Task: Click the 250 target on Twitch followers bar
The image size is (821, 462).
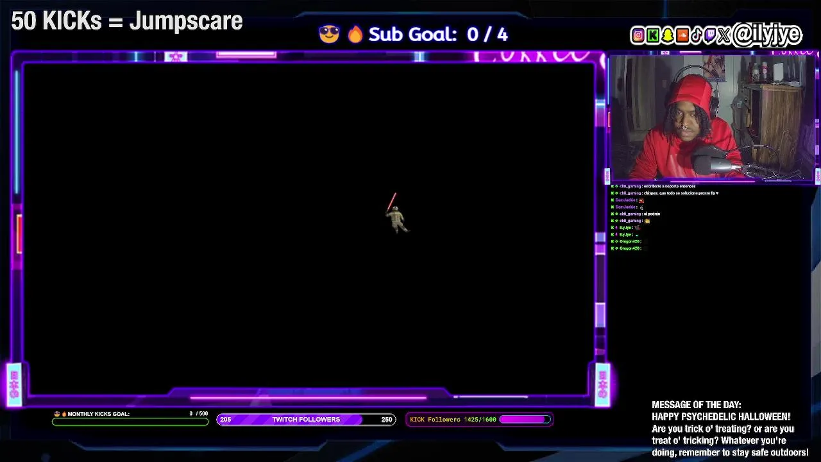Action: click(386, 420)
